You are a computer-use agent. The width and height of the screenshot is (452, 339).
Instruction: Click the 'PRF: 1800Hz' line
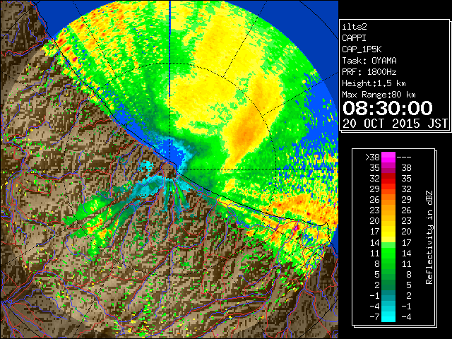tap(369, 72)
